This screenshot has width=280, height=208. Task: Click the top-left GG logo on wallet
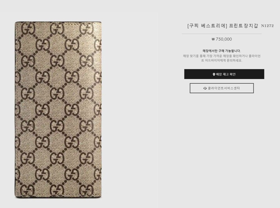point(28,29)
